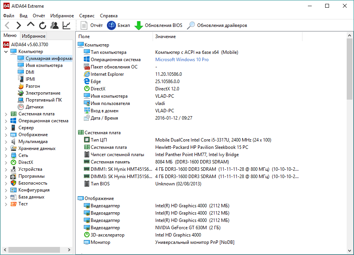This screenshot has height=255, width=354.
Task: Collapse the Компьютер tree node
Action: 6,52
